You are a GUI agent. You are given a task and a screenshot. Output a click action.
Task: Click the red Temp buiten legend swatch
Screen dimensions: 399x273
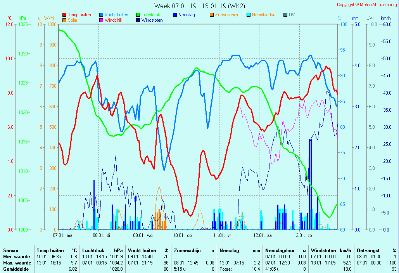tap(64, 15)
